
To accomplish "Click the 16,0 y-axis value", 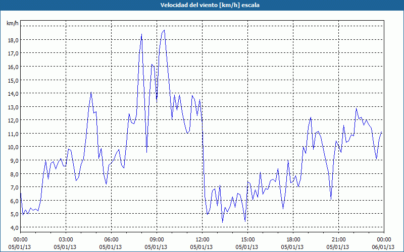I will point(14,67).
